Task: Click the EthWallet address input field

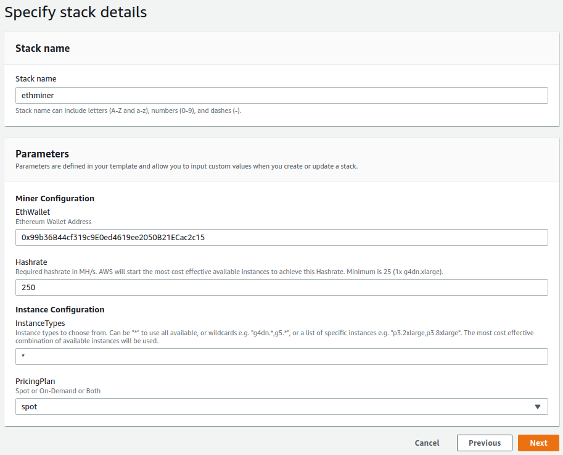Action: [281, 237]
